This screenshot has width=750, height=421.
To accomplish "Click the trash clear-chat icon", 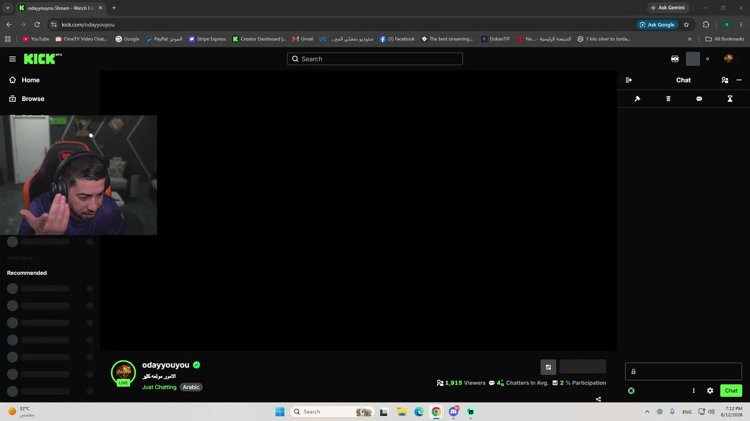I will pyautogui.click(x=669, y=99).
